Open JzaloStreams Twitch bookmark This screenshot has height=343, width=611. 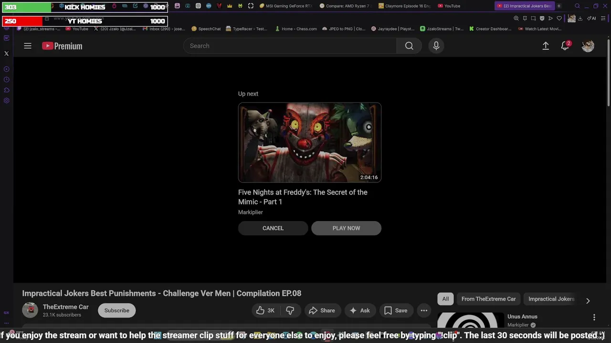(x=442, y=29)
